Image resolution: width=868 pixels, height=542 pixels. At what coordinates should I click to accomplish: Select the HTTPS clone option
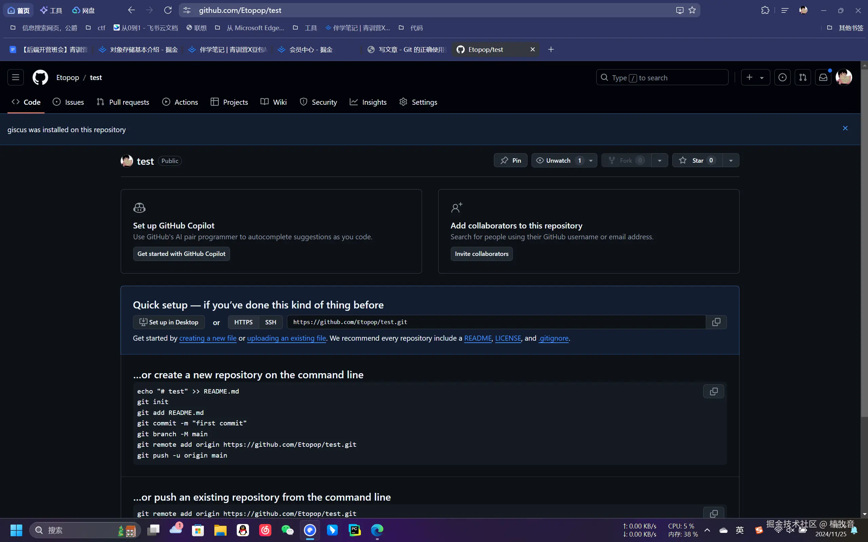tap(243, 322)
